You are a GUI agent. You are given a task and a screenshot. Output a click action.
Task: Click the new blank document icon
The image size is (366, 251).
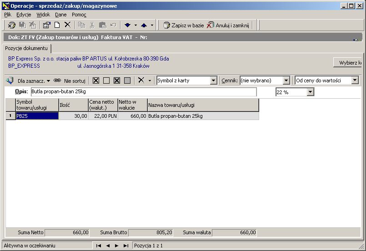tap(57, 25)
